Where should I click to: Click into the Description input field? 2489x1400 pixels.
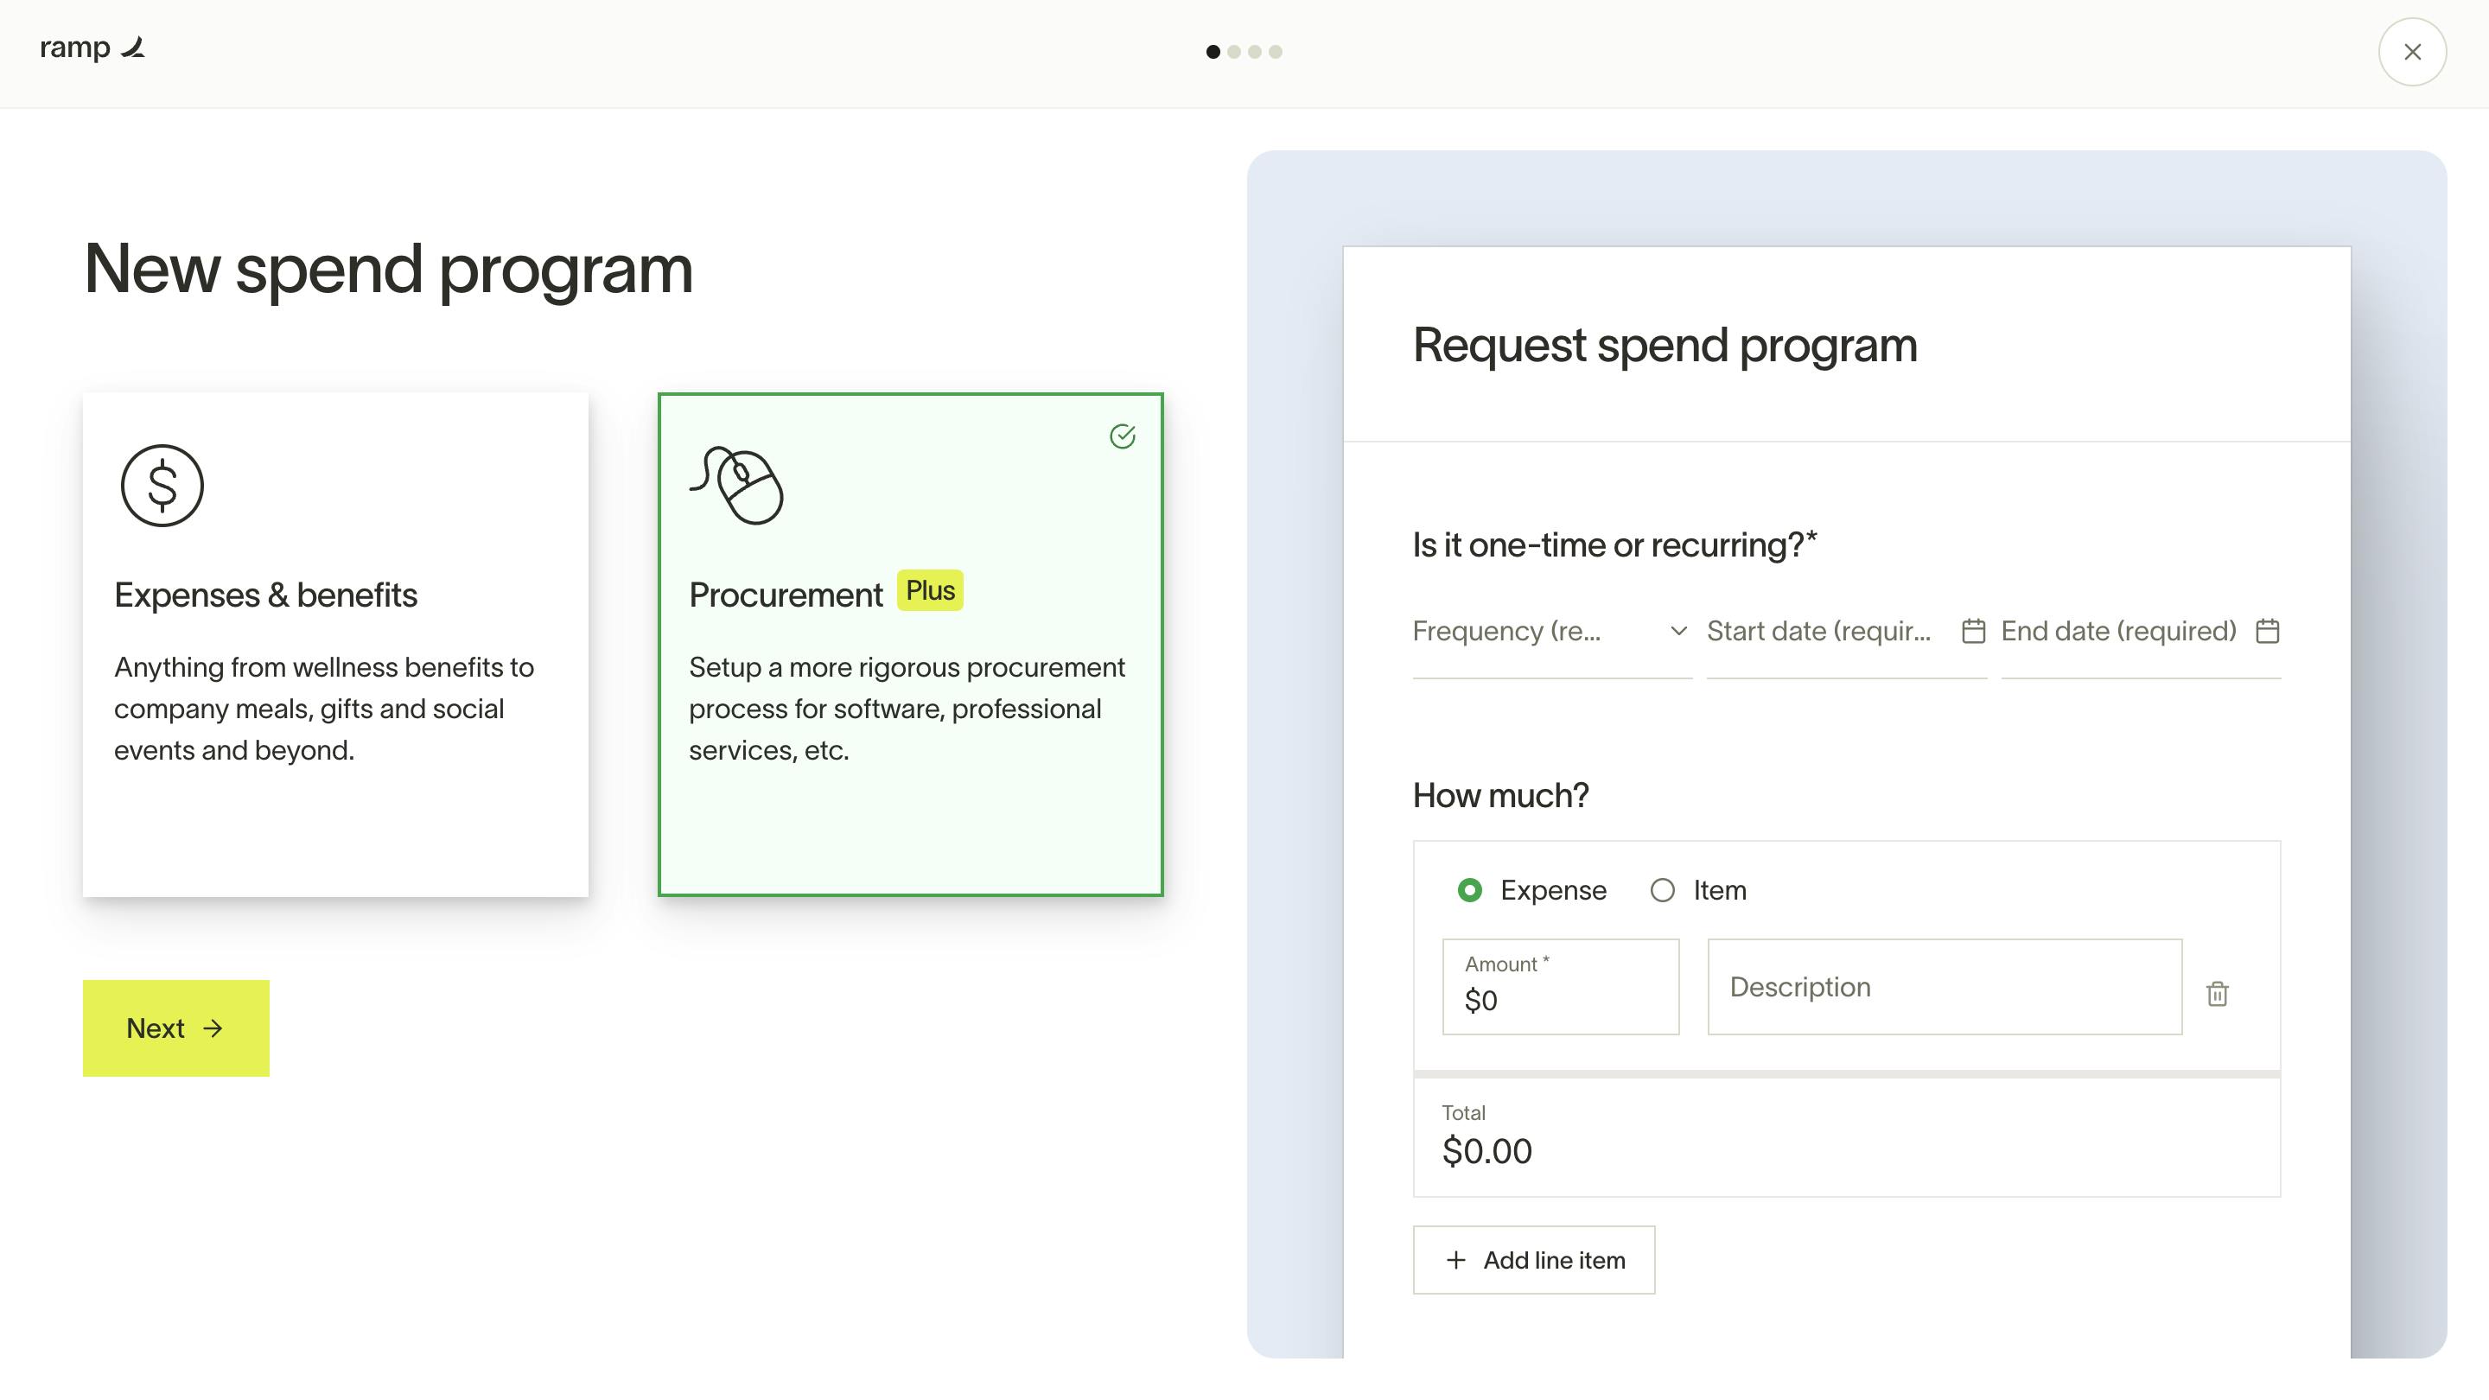point(1944,986)
